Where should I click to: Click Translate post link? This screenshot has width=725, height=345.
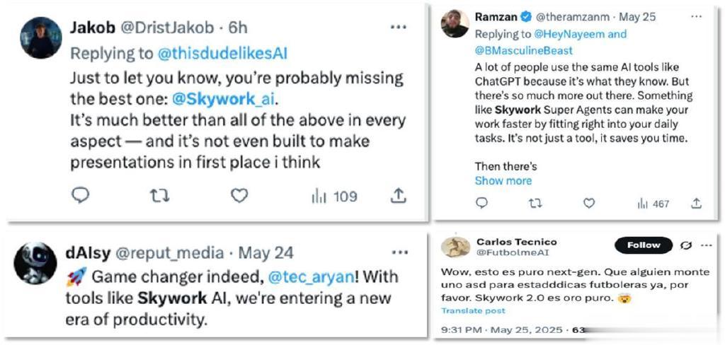[x=473, y=310]
